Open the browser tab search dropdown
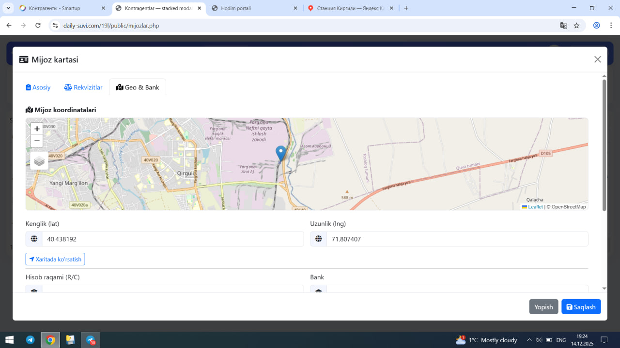The height and width of the screenshot is (348, 620). click(x=8, y=8)
